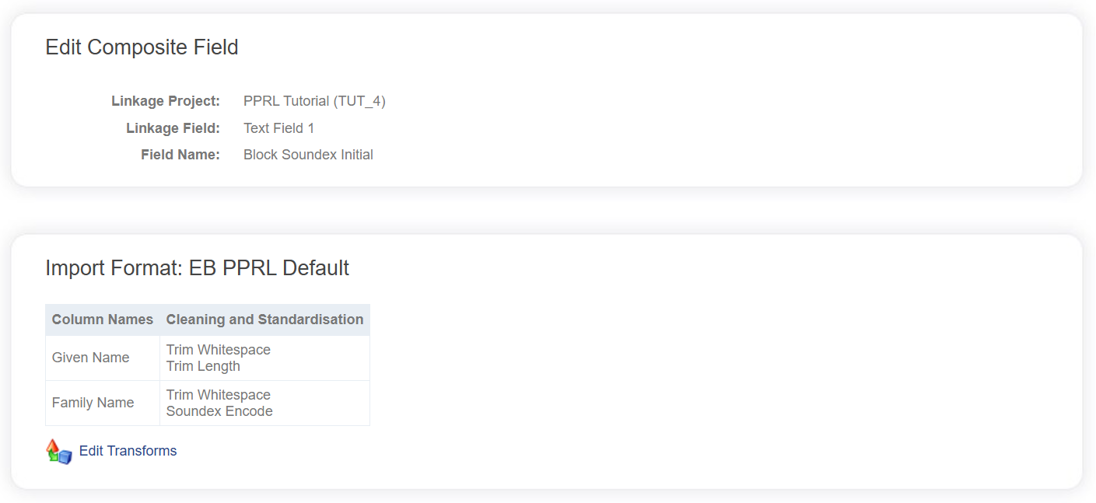The height and width of the screenshot is (503, 1096).
Task: Click the Column Names table header
Action: (103, 320)
